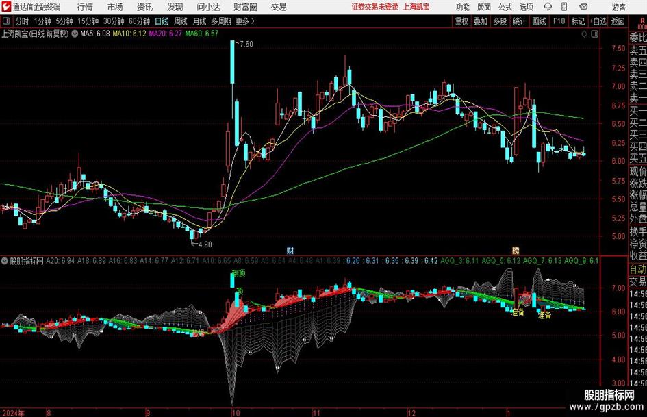Add stock via +自选 button
Viewport: 647px width, 417px height.
click(x=598, y=21)
